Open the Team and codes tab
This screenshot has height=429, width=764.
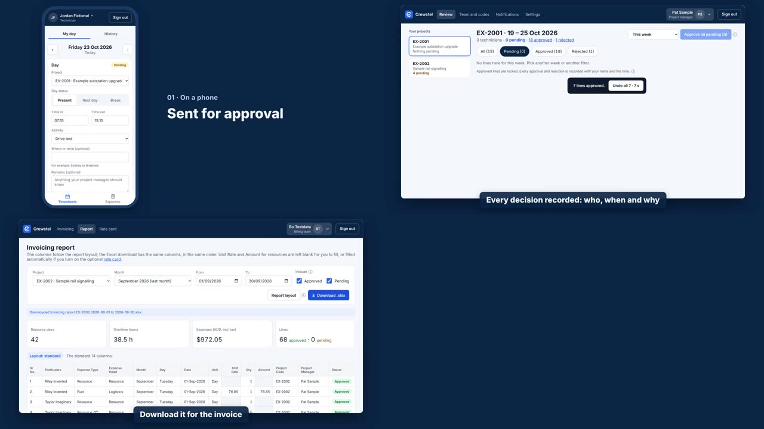[474, 14]
